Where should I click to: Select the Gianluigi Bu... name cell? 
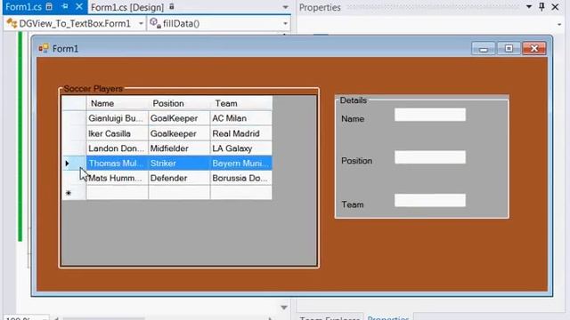[x=118, y=118]
